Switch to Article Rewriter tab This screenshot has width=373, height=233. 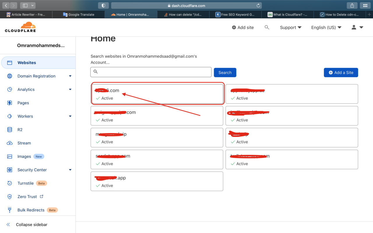coord(26,15)
